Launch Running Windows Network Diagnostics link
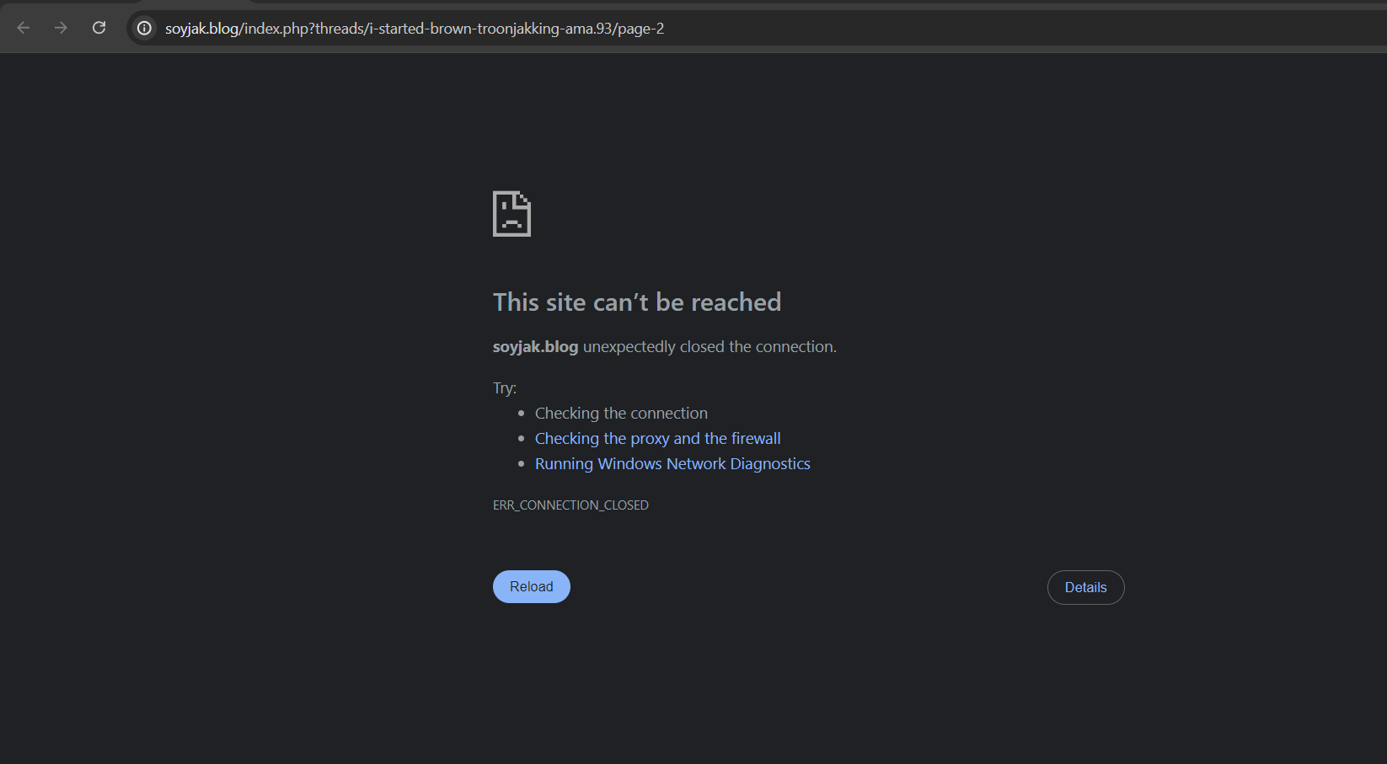The height and width of the screenshot is (764, 1387). [672, 464]
